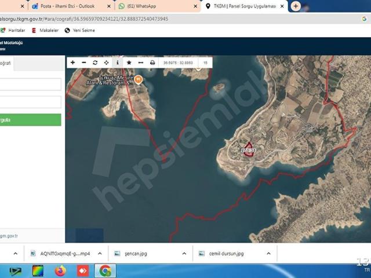Select parcel 270/36 on the map
This screenshot has width=371, height=278.
click(x=249, y=150)
